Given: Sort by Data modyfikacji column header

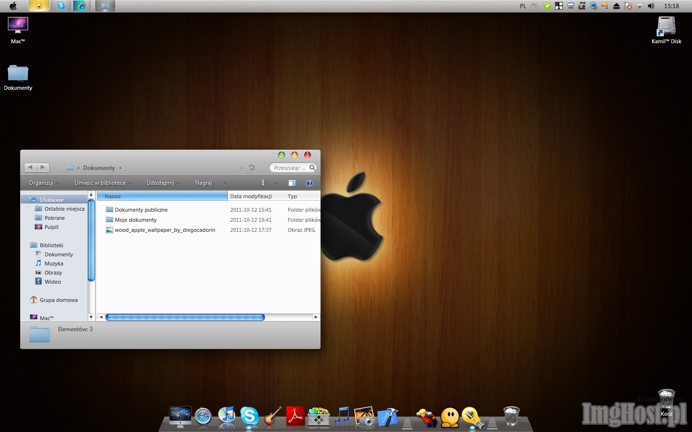Looking at the screenshot, I should 256,196.
